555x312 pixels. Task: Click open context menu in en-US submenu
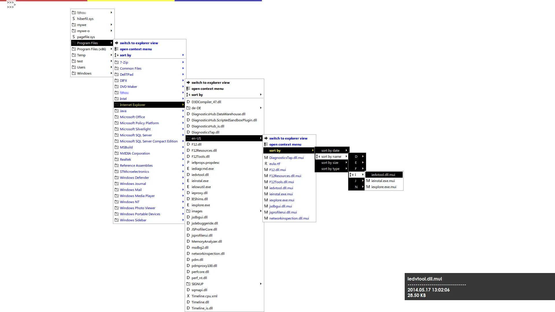[x=285, y=144]
